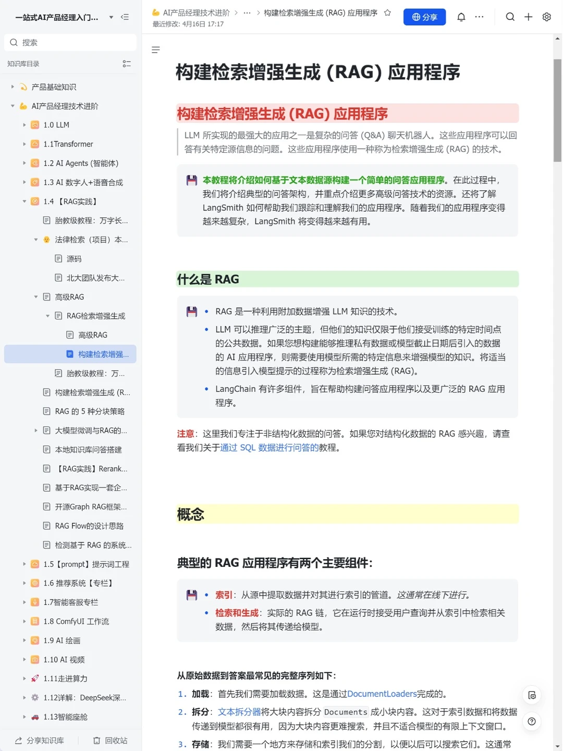Viewport: 563px width, 751px height.
Task: Click the 法律检索（项目）emoji icon
Action: coord(46,240)
